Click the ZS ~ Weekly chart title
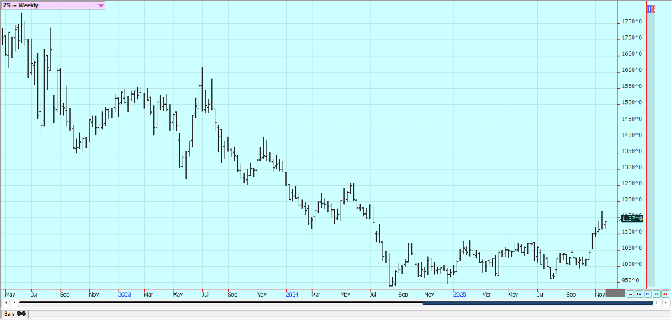 (25, 5)
